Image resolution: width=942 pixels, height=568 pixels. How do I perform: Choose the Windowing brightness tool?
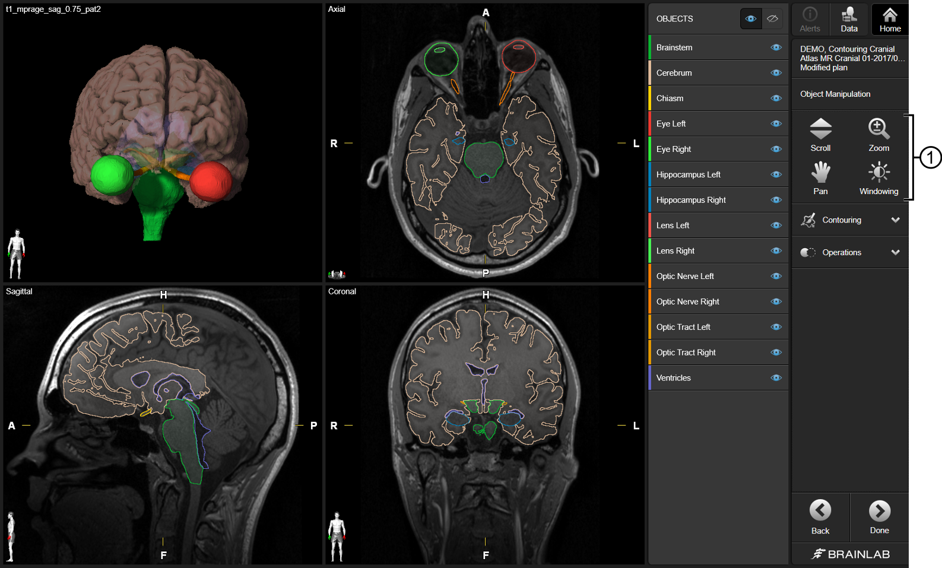coord(878,178)
